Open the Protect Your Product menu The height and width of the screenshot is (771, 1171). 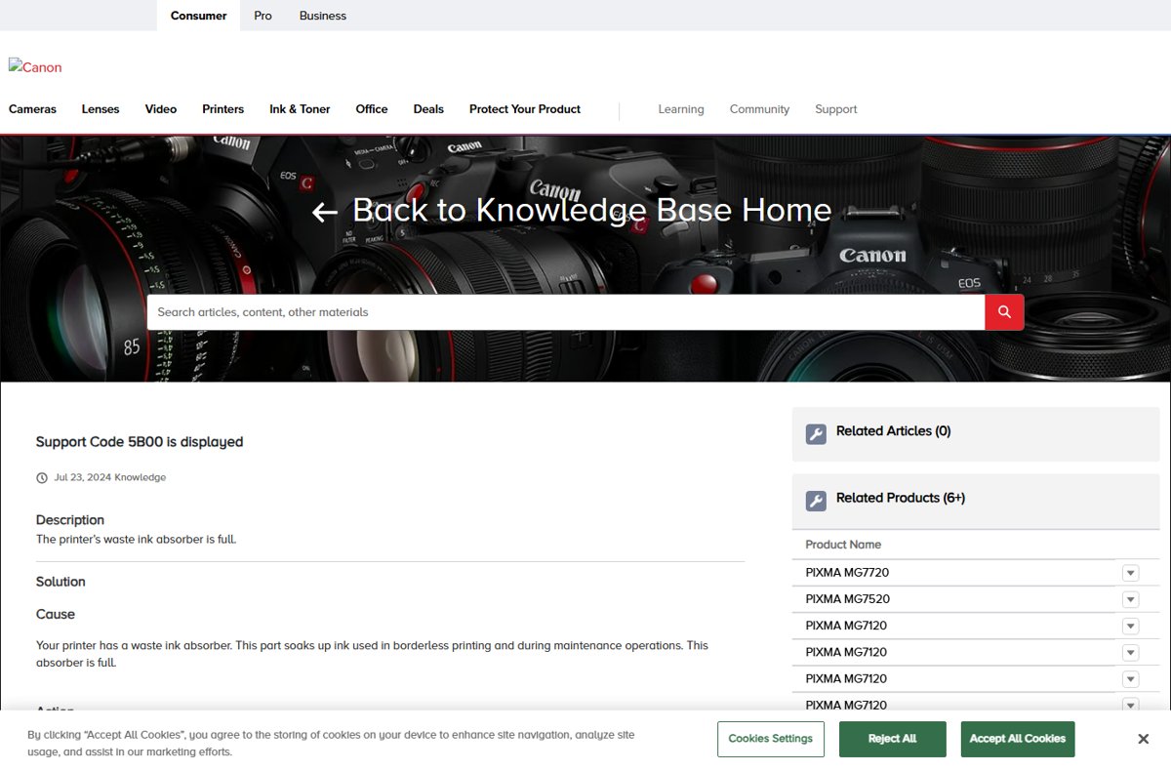tap(525, 109)
